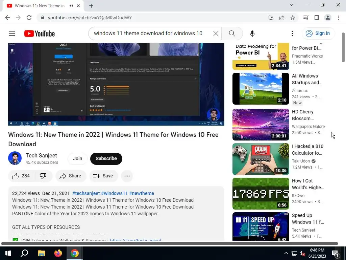
Task: Subscribe to Tech Sanjeet
Action: click(x=106, y=158)
